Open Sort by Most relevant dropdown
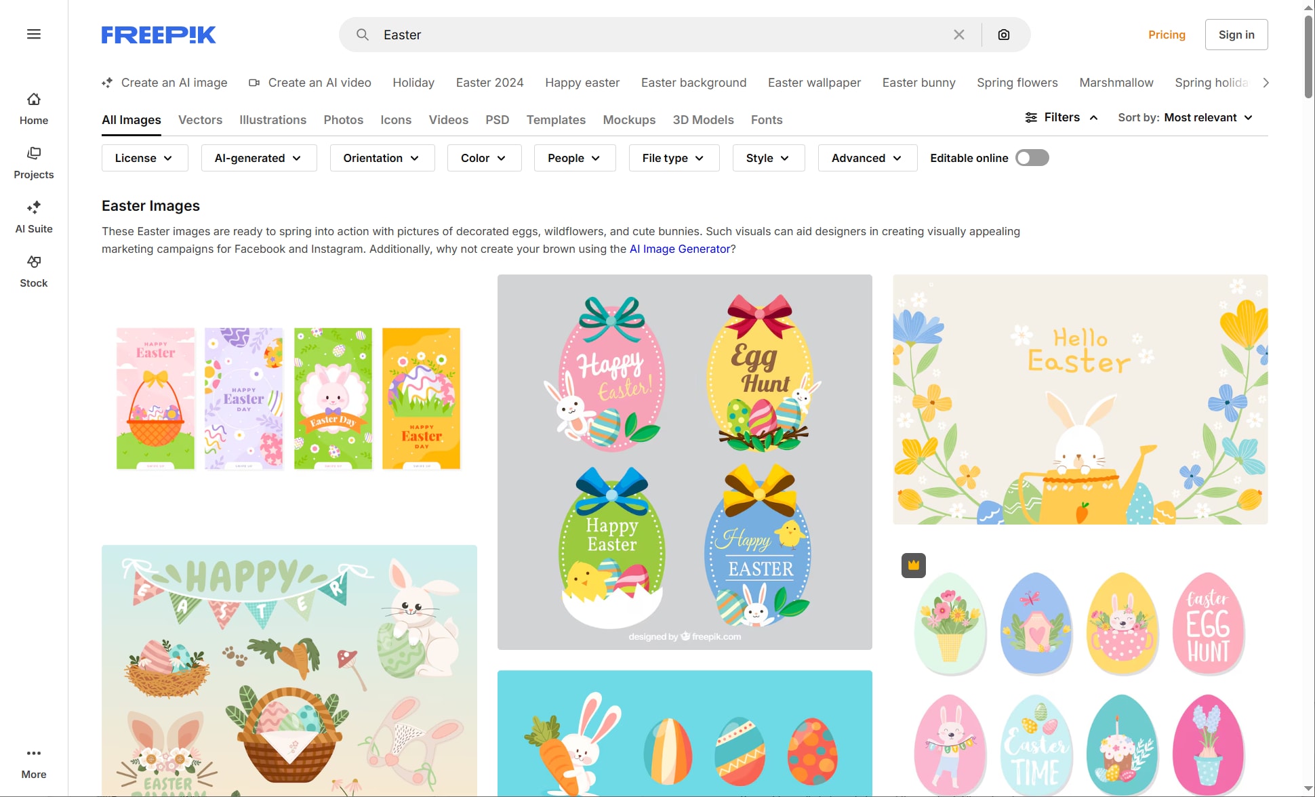 1185,117
